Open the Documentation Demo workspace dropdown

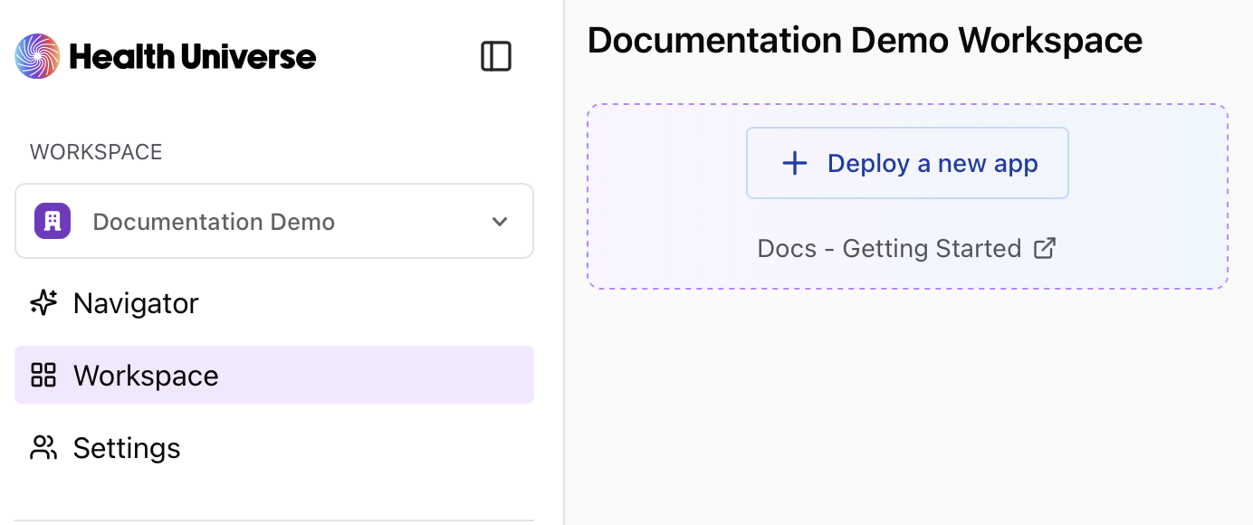click(x=274, y=221)
